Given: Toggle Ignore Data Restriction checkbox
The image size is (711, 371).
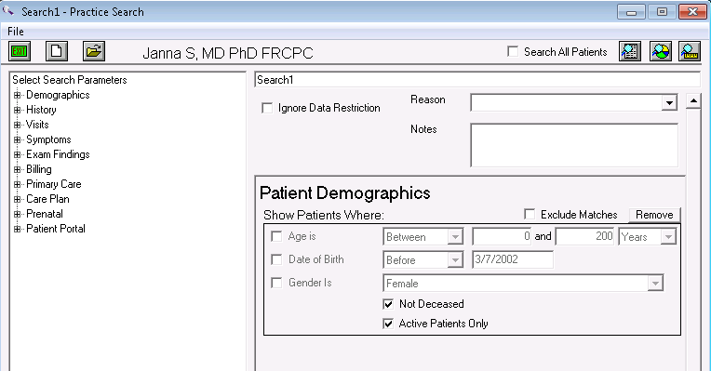Looking at the screenshot, I should (267, 108).
